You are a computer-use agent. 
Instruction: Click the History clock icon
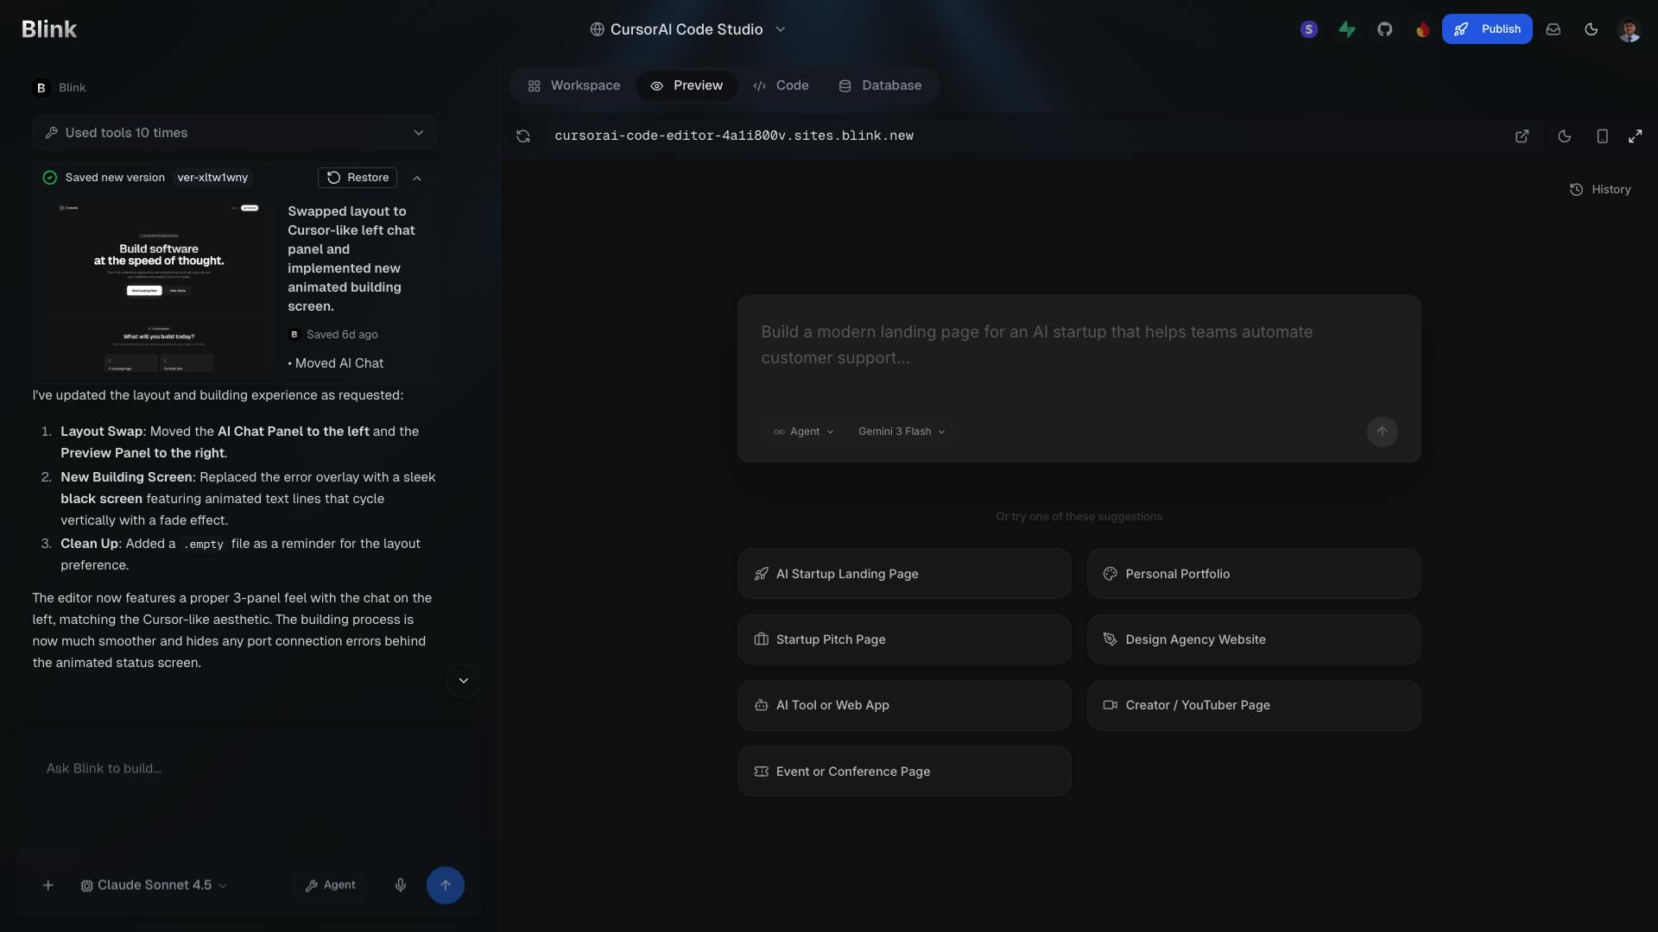[x=1576, y=190]
